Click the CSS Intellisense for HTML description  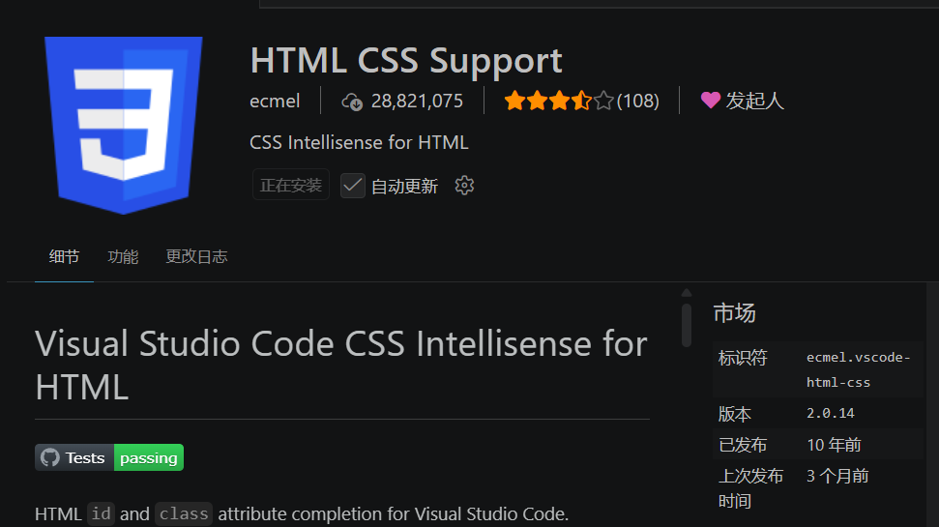pyautogui.click(x=359, y=142)
